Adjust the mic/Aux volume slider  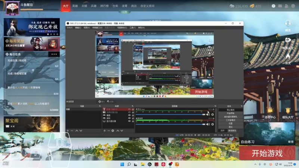(170, 115)
